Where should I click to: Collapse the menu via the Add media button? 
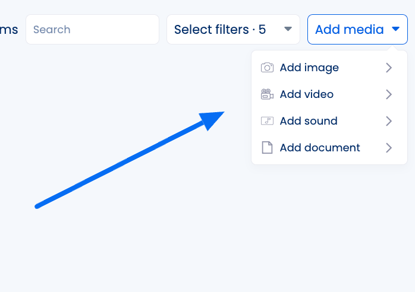357,29
